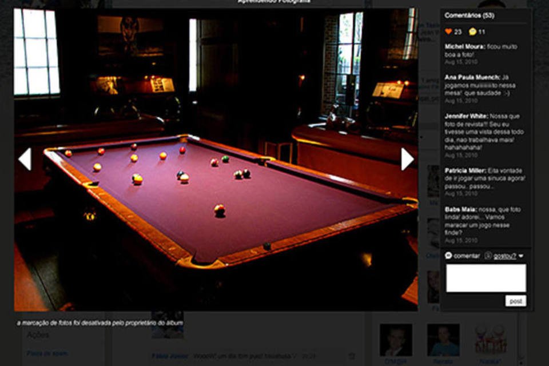549x366 pixels.
Task: Open Patricia Miller's profile name
Action: 466,170
